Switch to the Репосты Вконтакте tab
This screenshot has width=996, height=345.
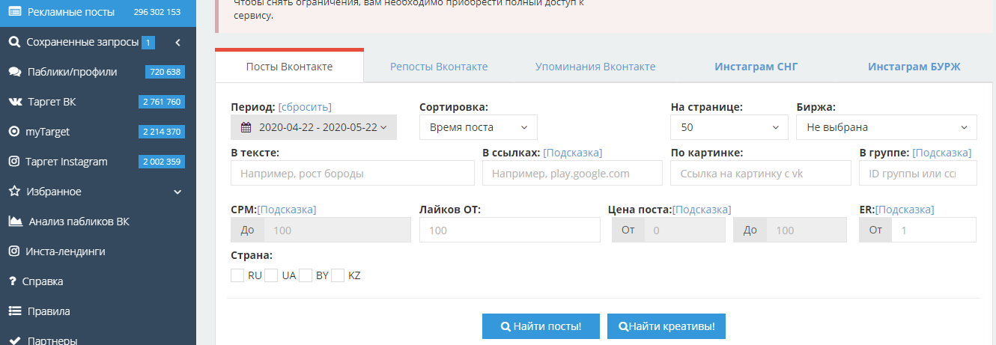point(439,67)
